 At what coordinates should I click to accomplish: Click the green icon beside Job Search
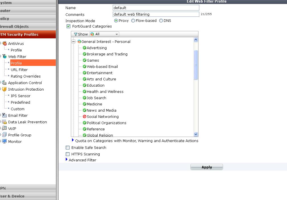coord(84,98)
